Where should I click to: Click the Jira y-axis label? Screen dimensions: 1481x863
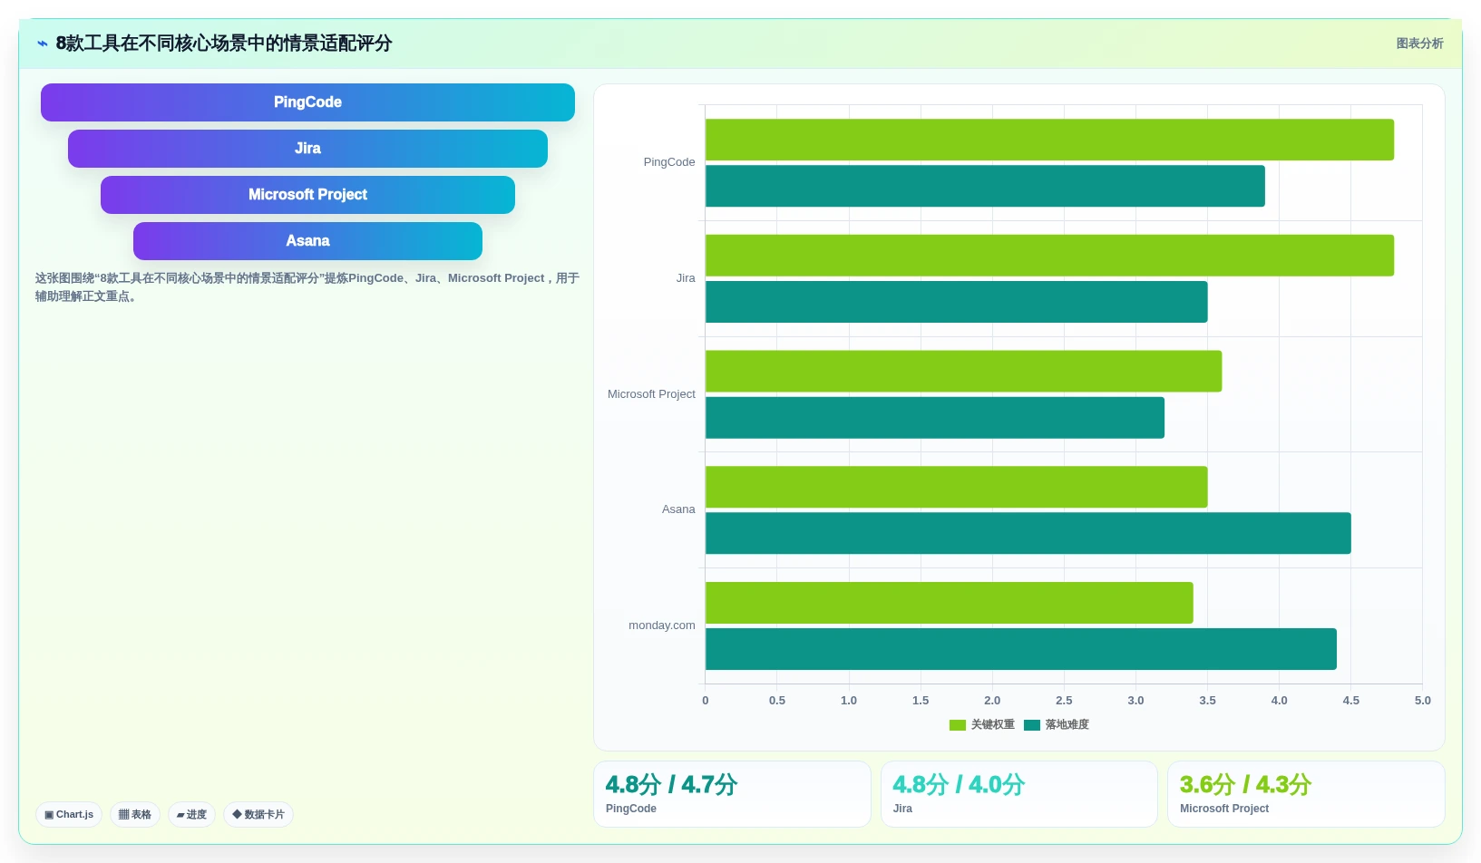[x=686, y=278]
